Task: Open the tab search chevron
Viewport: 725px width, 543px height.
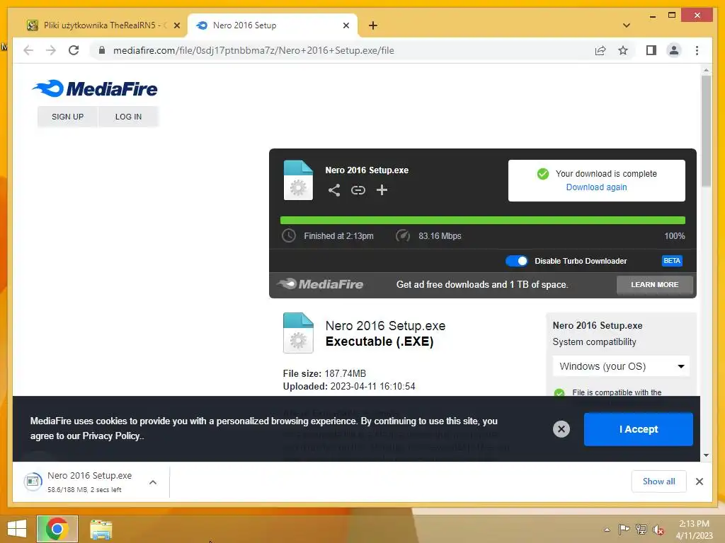Action: point(626,25)
